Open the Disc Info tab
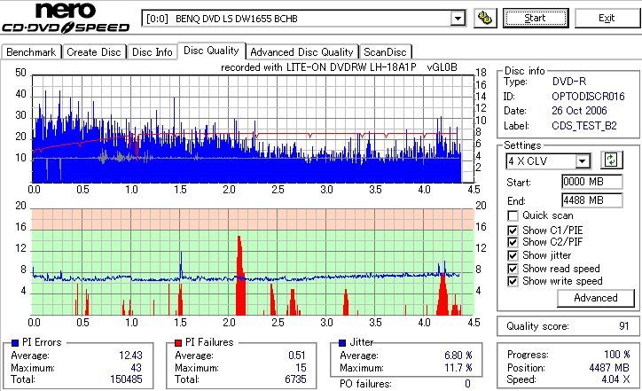This screenshot has height=391, width=642. (153, 52)
